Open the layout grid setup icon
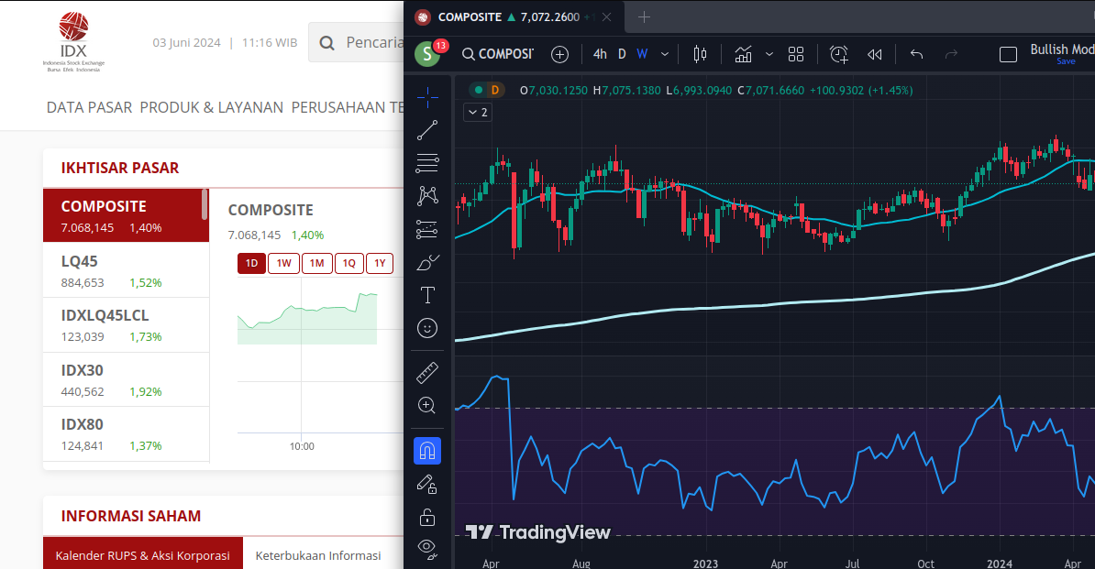Image resolution: width=1095 pixels, height=569 pixels. pos(796,54)
